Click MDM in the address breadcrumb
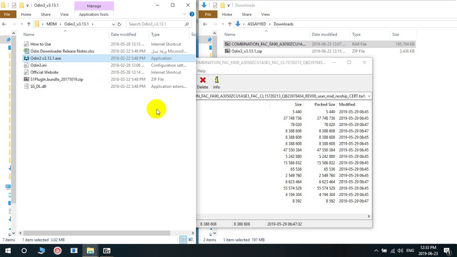457x257 pixels. [x=51, y=24]
